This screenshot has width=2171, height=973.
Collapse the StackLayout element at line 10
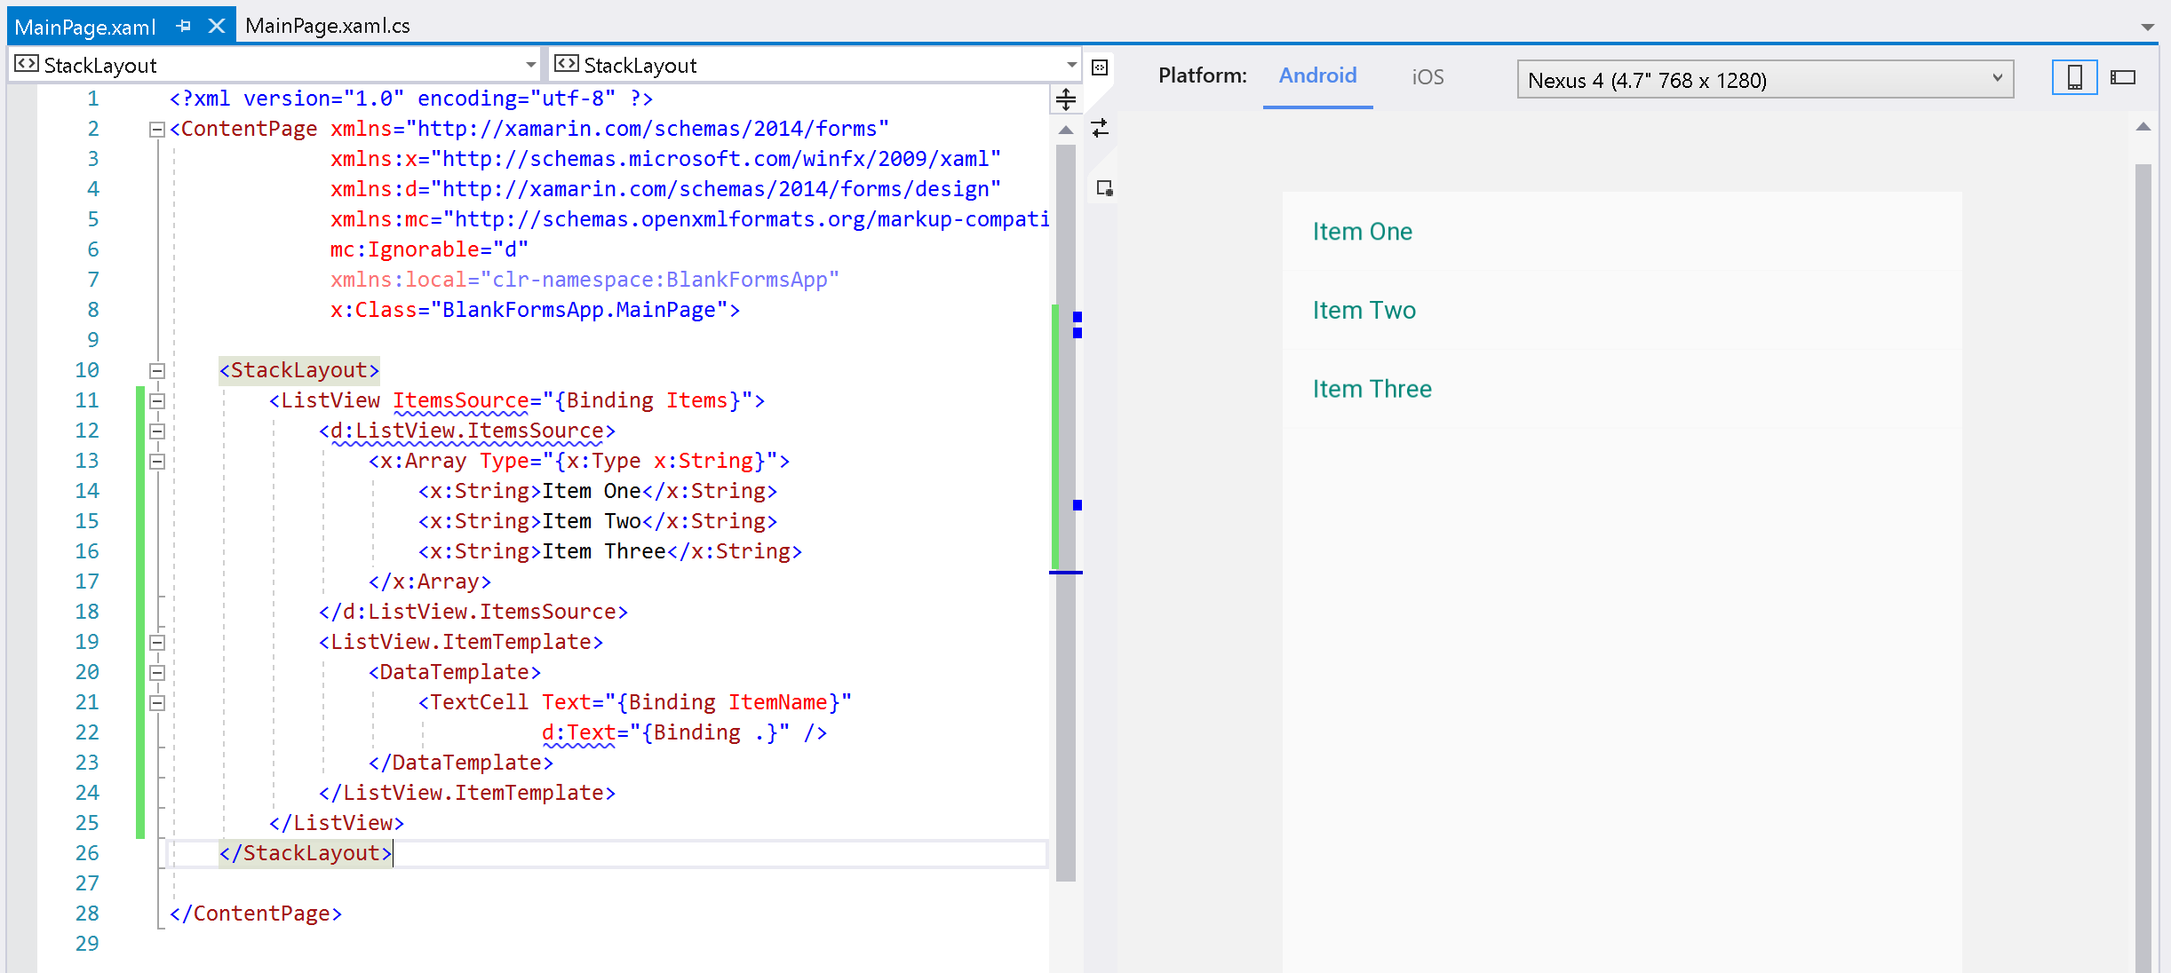pyautogui.click(x=157, y=371)
